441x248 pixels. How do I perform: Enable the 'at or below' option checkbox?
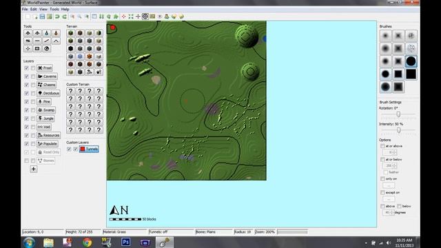(x=382, y=159)
